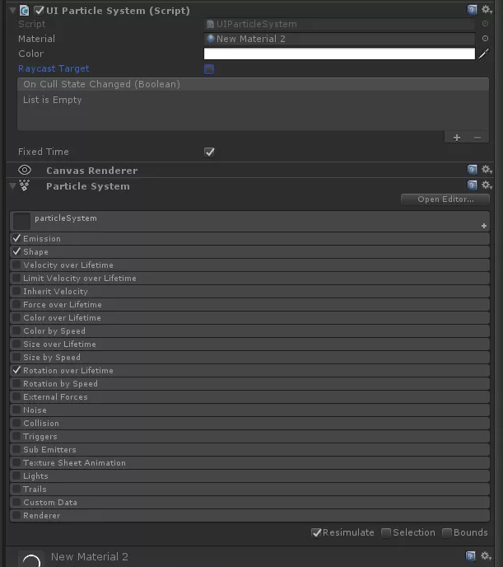Collapse the UI Particle System component

tap(11, 11)
